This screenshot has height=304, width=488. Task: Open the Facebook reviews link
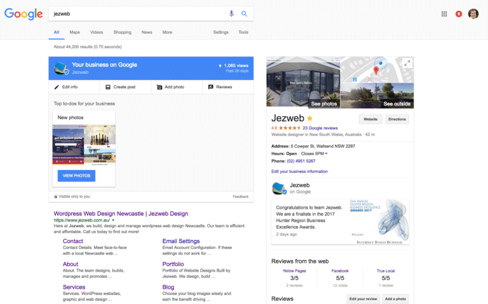tap(340, 271)
